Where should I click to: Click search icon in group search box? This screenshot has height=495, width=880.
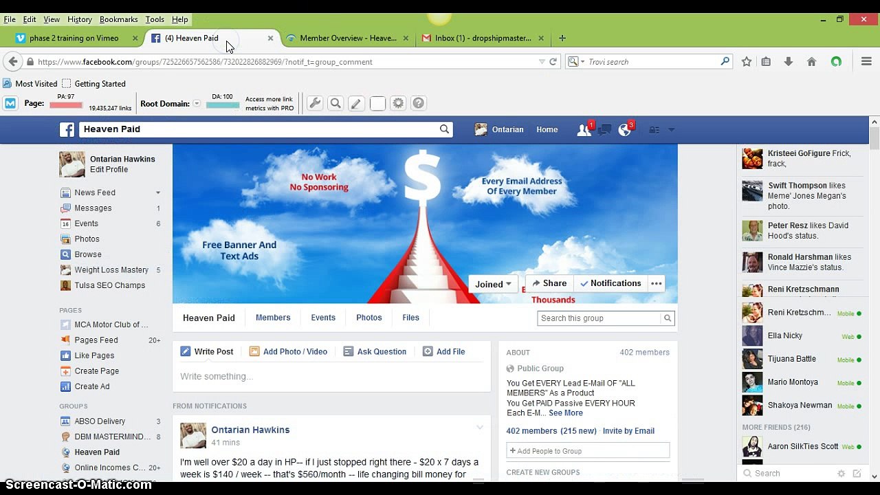pos(667,318)
